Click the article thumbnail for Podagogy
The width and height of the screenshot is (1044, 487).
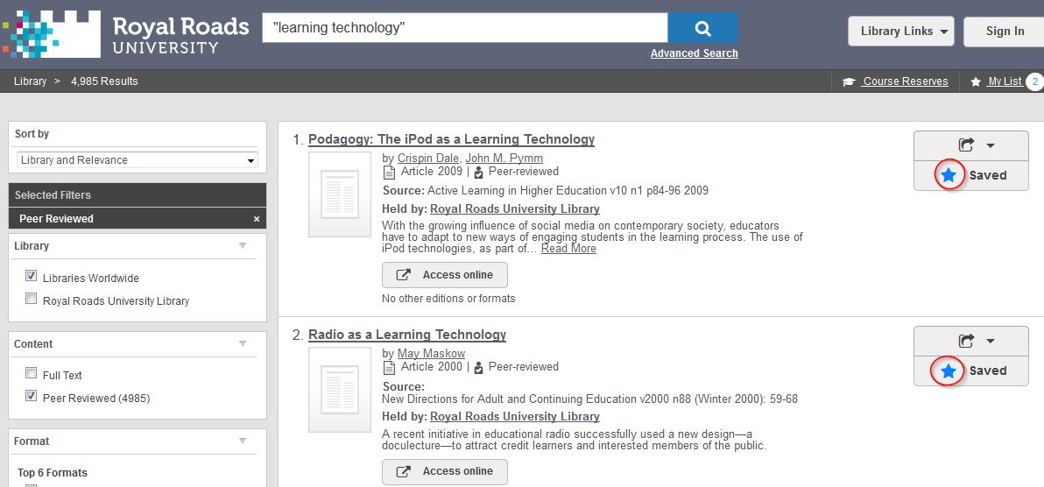(x=340, y=194)
